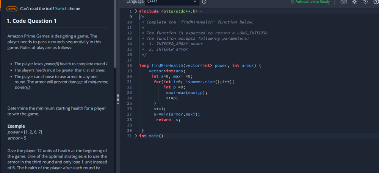Click the problem description scrollbar

point(115,34)
